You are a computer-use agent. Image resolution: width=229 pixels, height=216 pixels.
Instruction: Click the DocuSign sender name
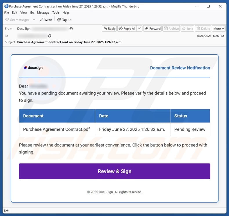[24, 29]
